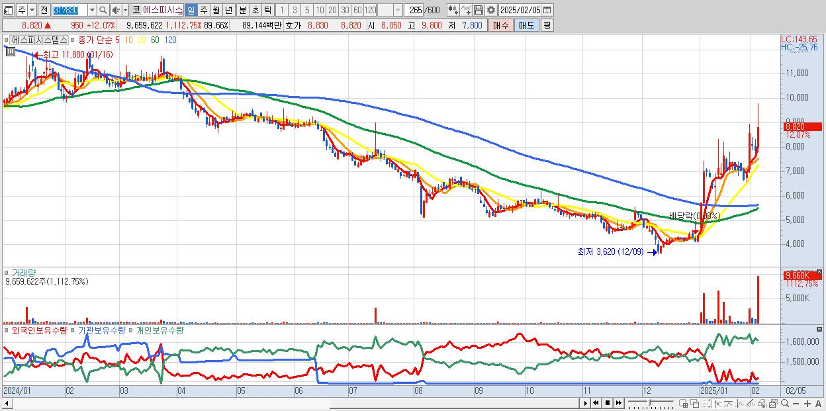The image size is (826, 411).
Task: Click the stop button in bottom bar
Action: (607, 403)
